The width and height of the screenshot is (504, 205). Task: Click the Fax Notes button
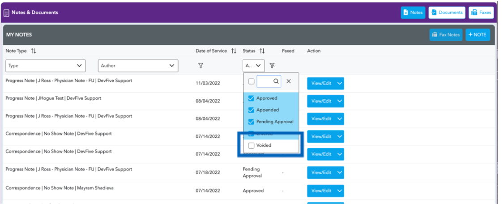click(x=446, y=35)
